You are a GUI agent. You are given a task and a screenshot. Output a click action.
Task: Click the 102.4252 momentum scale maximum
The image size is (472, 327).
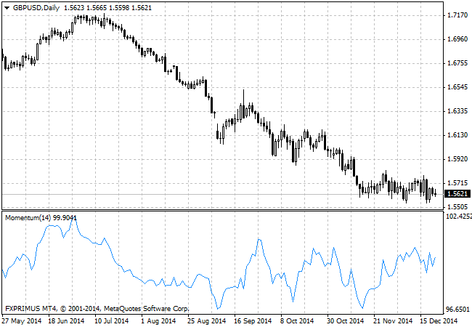458,216
